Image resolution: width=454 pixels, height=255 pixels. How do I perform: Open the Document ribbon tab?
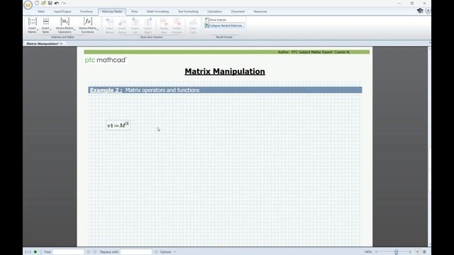click(238, 11)
